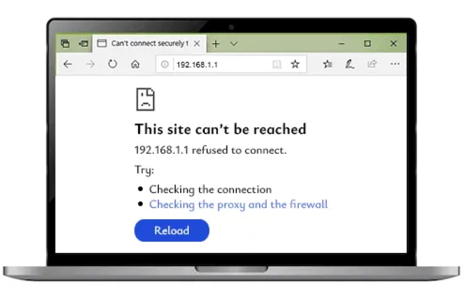Image resolution: width=464 pixels, height=297 pixels.
Task: Click the 192.168.1.1 address field
Action: [x=222, y=64]
